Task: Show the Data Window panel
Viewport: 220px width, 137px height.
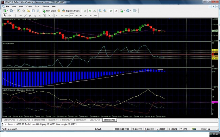Action: (24, 11)
